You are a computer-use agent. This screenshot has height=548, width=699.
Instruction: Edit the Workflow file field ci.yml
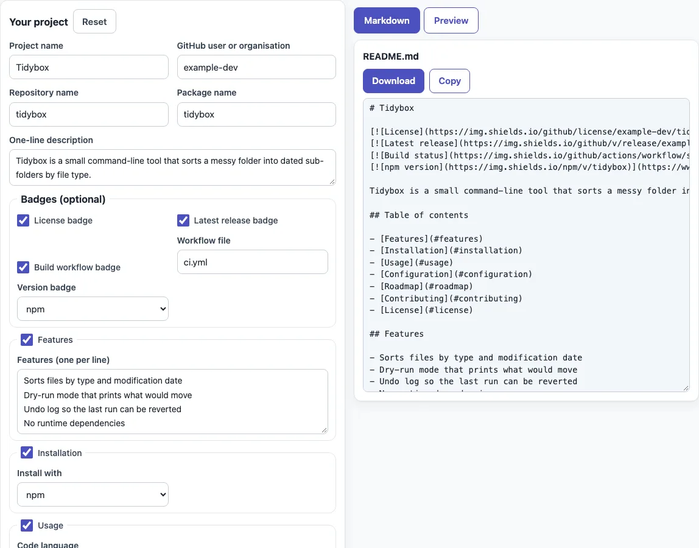pos(252,262)
